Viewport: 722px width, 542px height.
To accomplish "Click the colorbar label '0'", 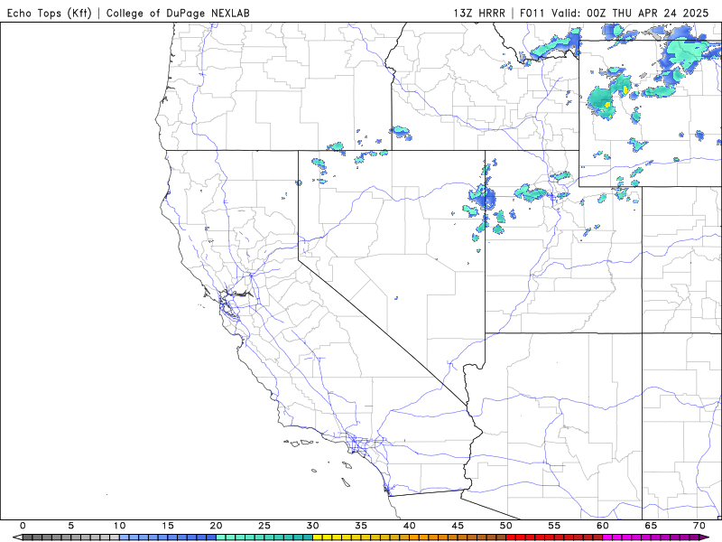I will [23, 526].
